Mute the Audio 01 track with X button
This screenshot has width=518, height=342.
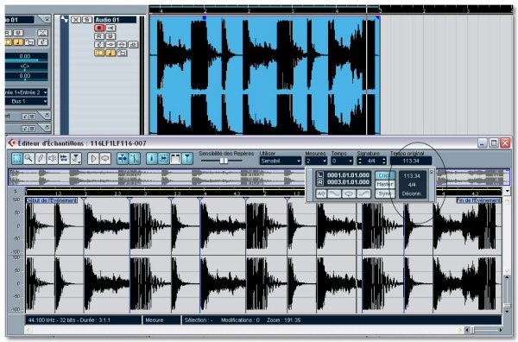coord(76,20)
